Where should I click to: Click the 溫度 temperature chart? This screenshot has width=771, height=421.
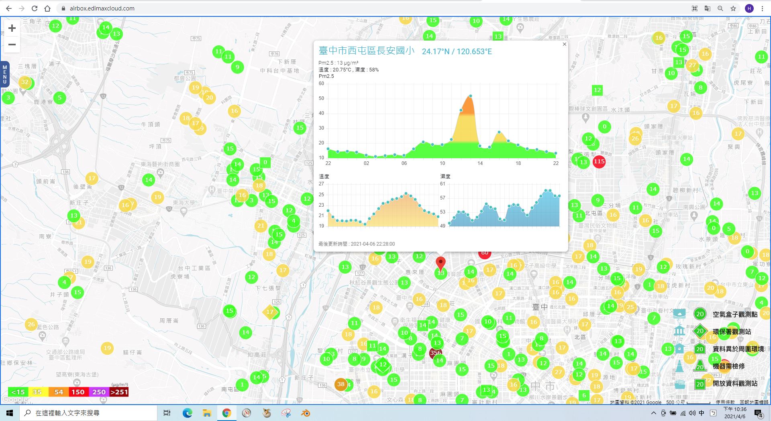pos(383,205)
